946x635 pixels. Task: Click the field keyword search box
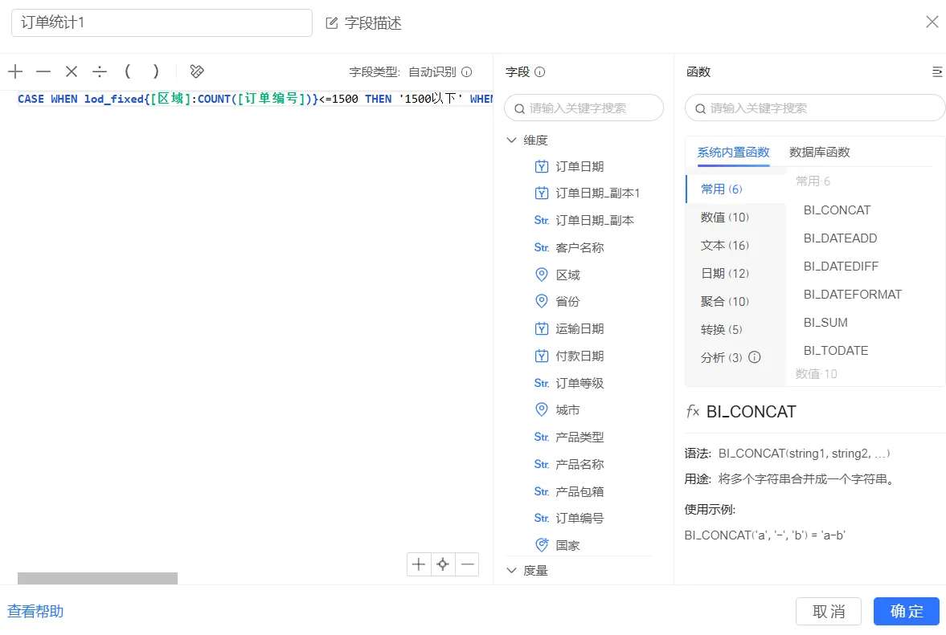point(584,108)
